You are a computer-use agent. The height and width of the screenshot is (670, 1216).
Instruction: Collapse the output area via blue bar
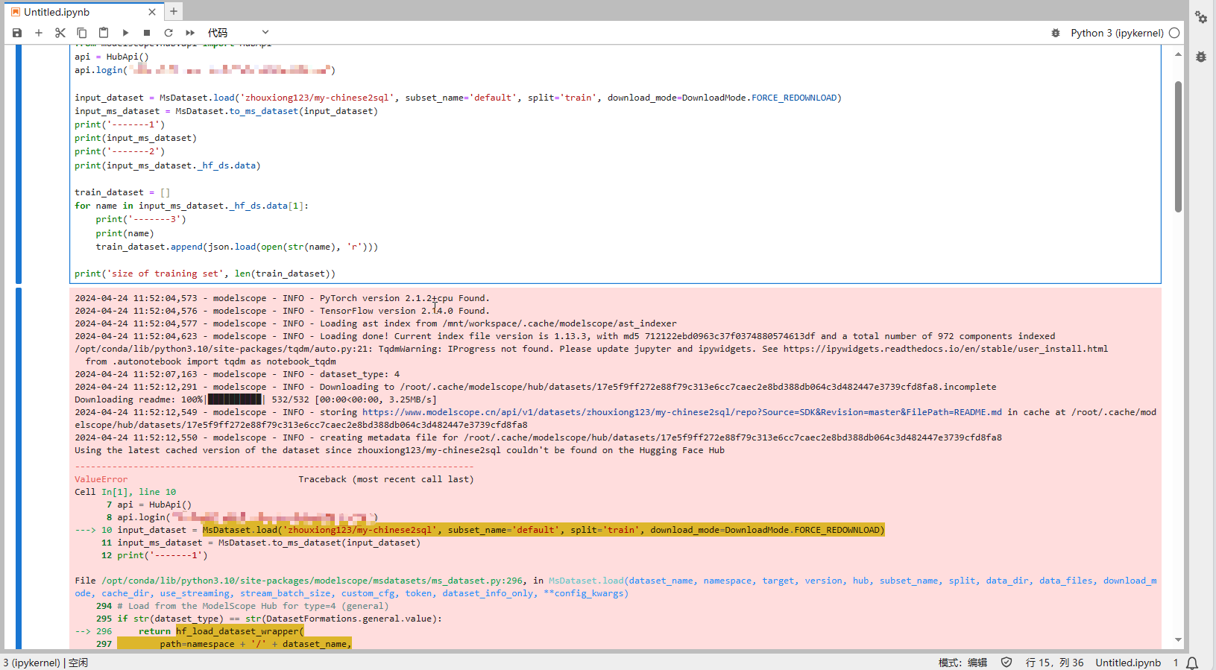click(19, 468)
